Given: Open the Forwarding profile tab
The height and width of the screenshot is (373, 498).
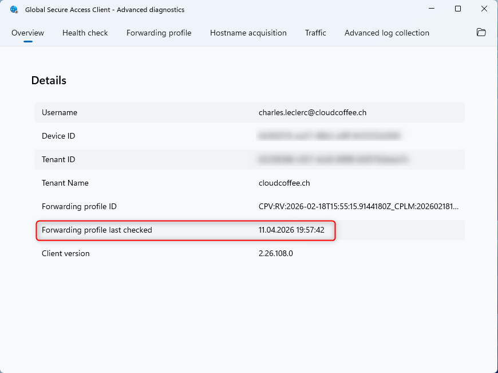Looking at the screenshot, I should pyautogui.click(x=159, y=33).
